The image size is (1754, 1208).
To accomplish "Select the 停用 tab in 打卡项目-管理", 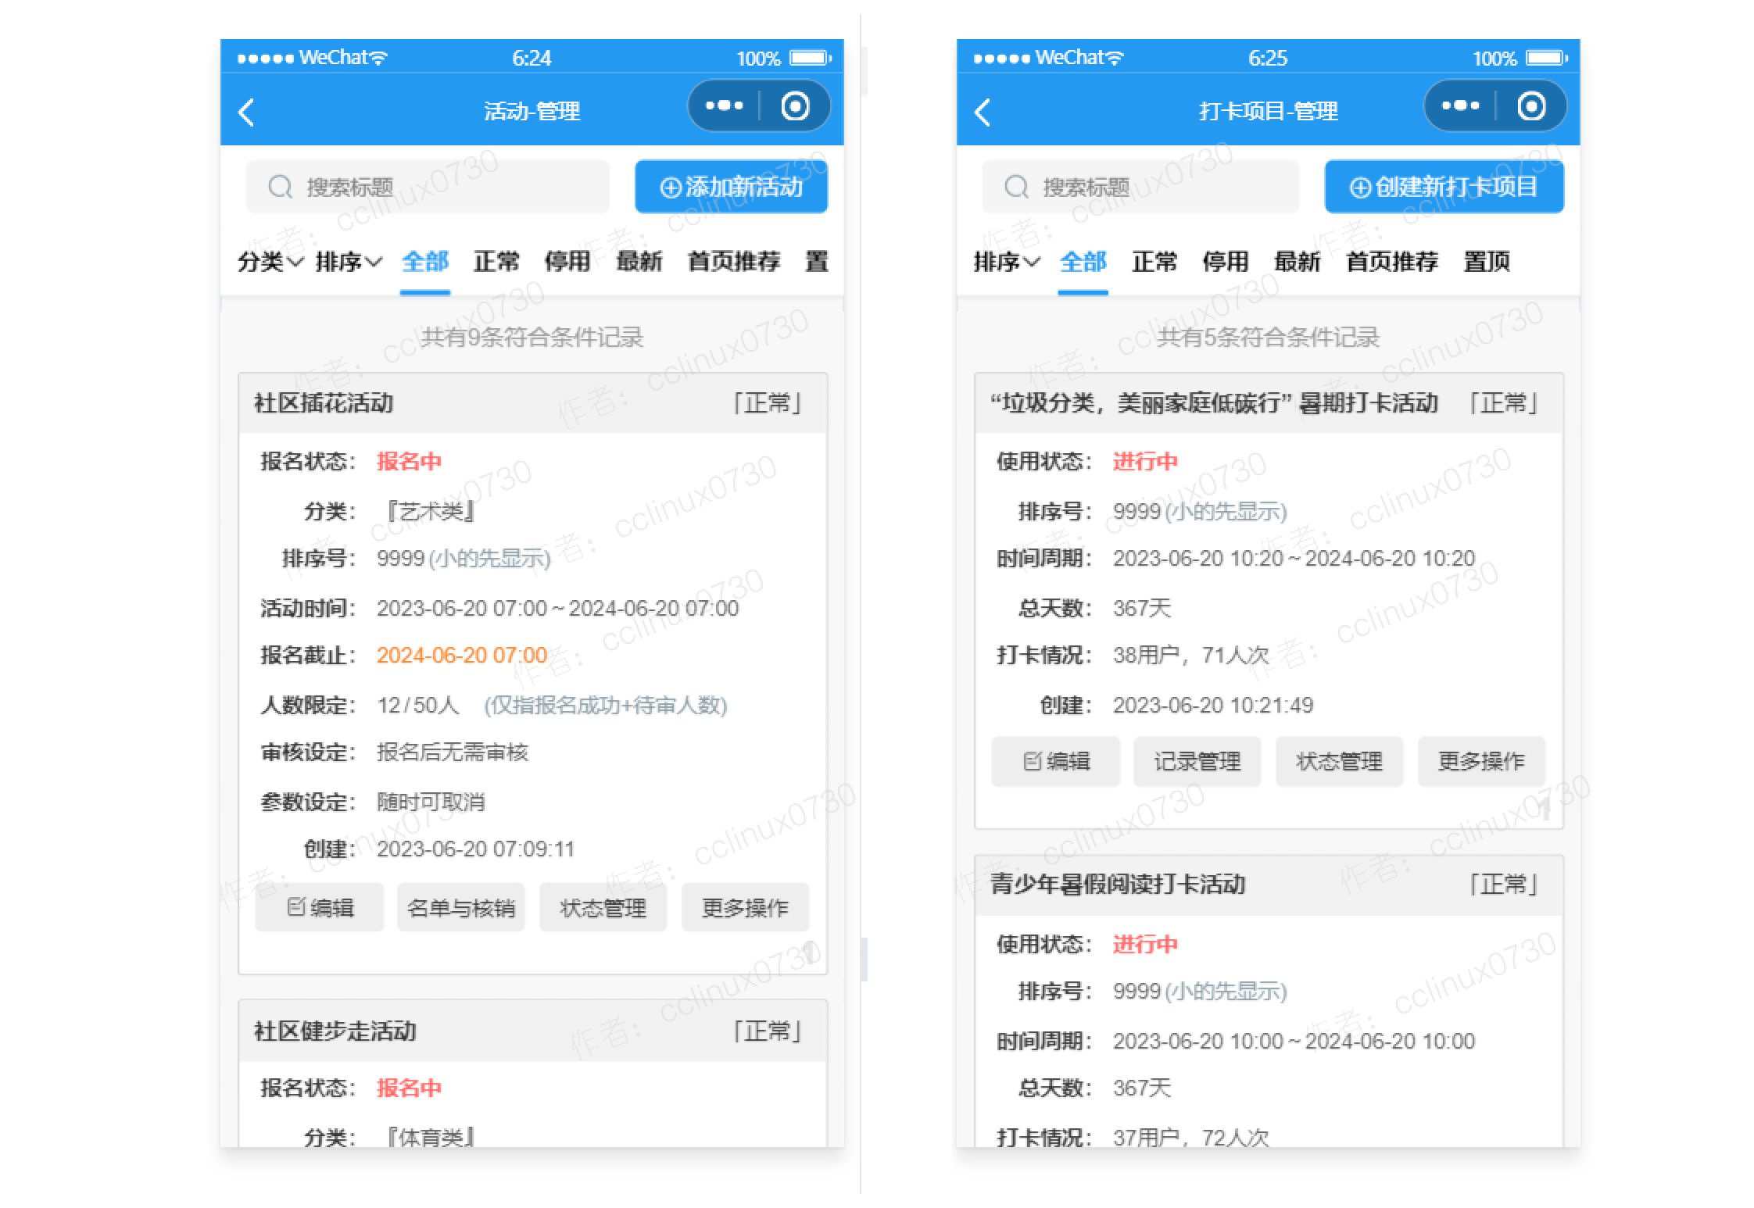I will 1226,261.
